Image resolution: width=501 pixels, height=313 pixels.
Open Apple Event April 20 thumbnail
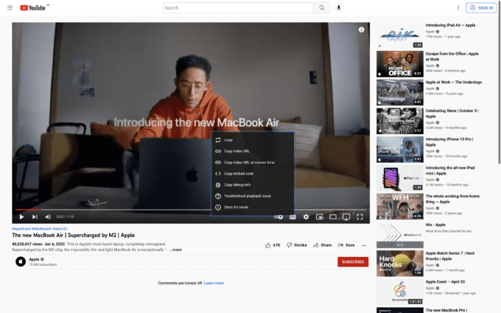[400, 292]
